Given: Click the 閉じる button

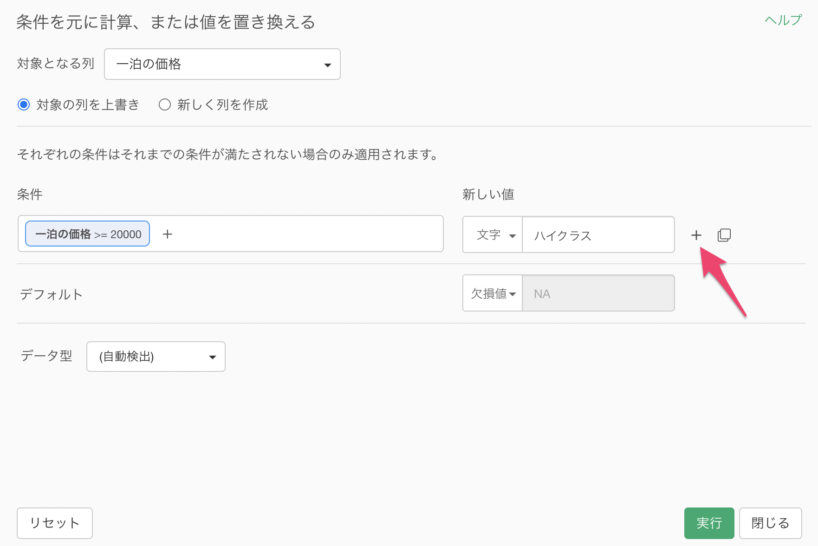Looking at the screenshot, I should pyautogui.click(x=770, y=523).
